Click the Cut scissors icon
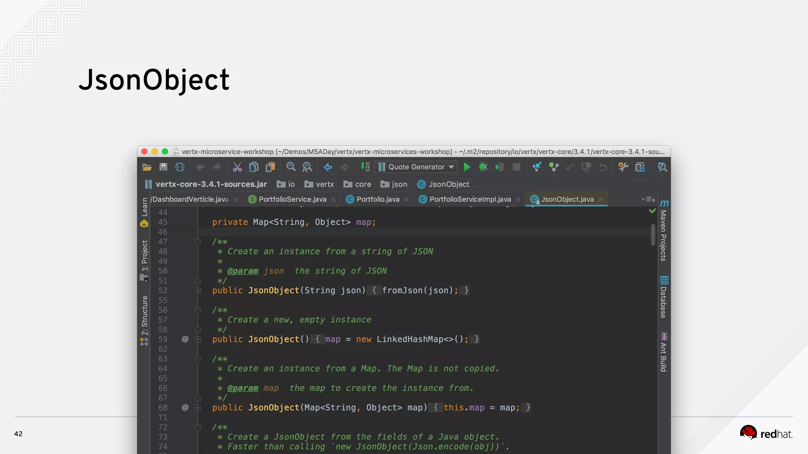808x454 pixels. (237, 167)
